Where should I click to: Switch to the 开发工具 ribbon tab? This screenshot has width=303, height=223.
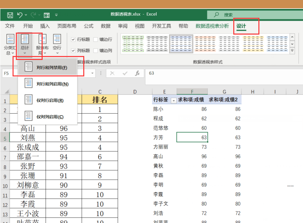(162, 26)
